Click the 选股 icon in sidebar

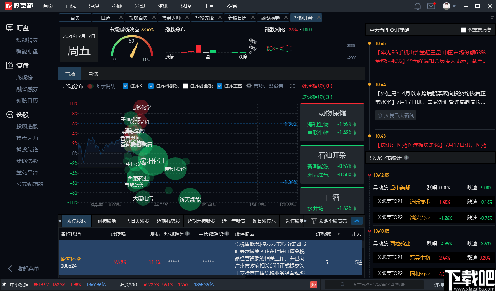(x=10, y=115)
